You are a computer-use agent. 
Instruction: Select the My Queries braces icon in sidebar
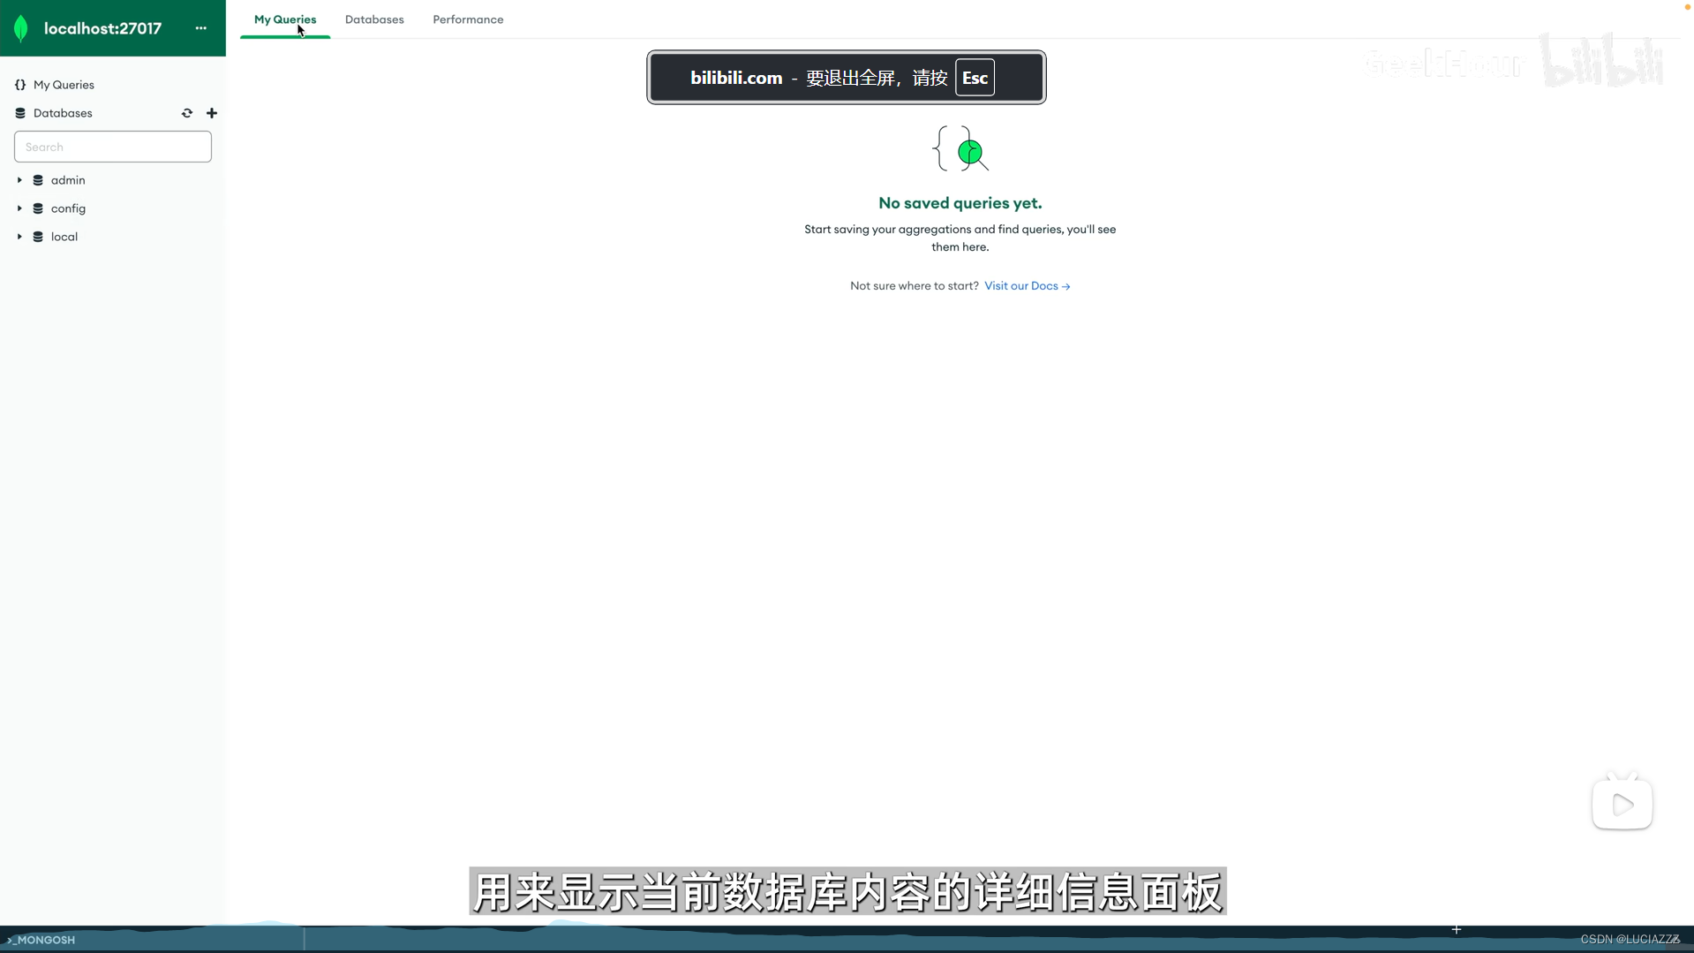(19, 84)
